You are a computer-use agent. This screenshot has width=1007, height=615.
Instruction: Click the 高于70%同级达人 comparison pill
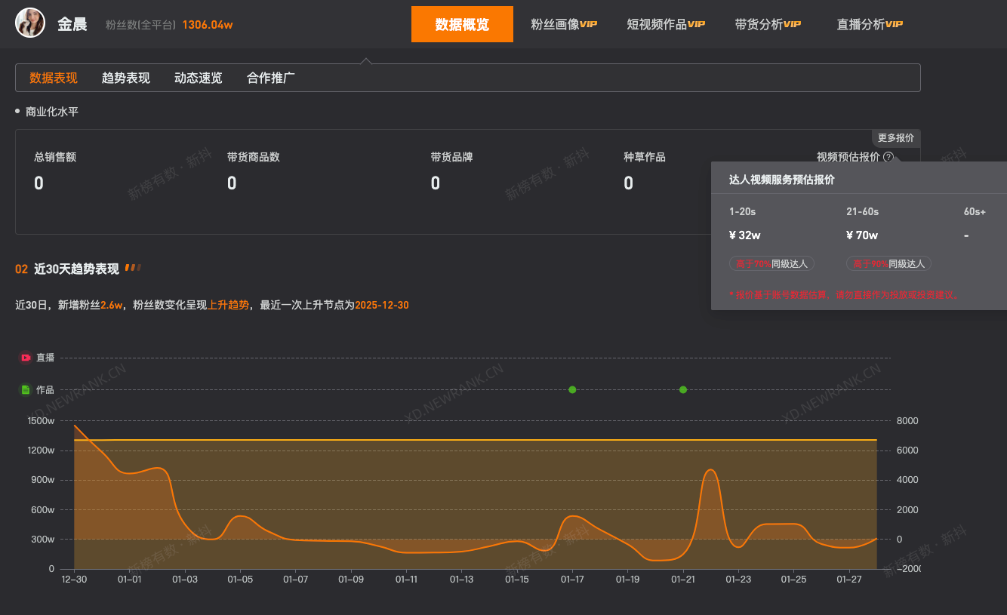tap(771, 263)
